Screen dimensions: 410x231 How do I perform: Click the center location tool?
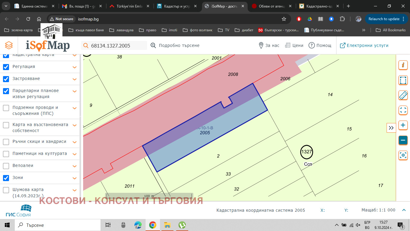coord(403,156)
